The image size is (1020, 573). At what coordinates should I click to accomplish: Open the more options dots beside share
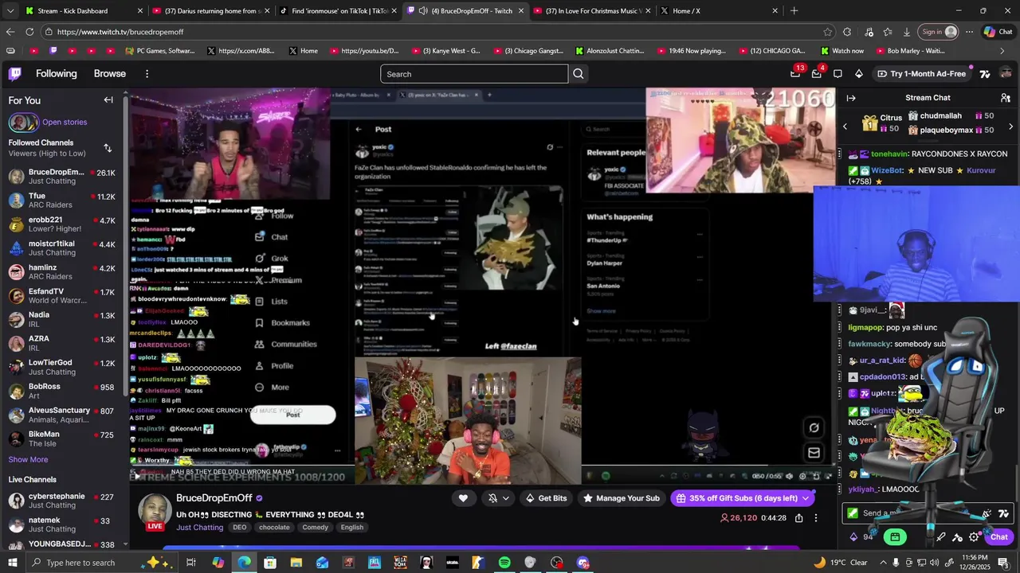pos(816,518)
